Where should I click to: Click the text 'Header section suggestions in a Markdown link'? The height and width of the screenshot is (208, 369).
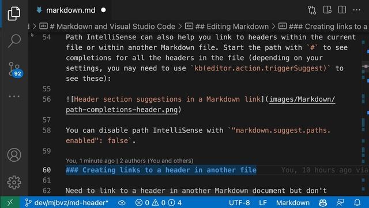click(167, 99)
